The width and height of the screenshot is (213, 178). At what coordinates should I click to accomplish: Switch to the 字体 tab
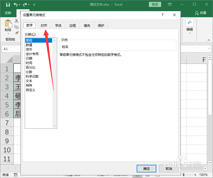(58, 26)
